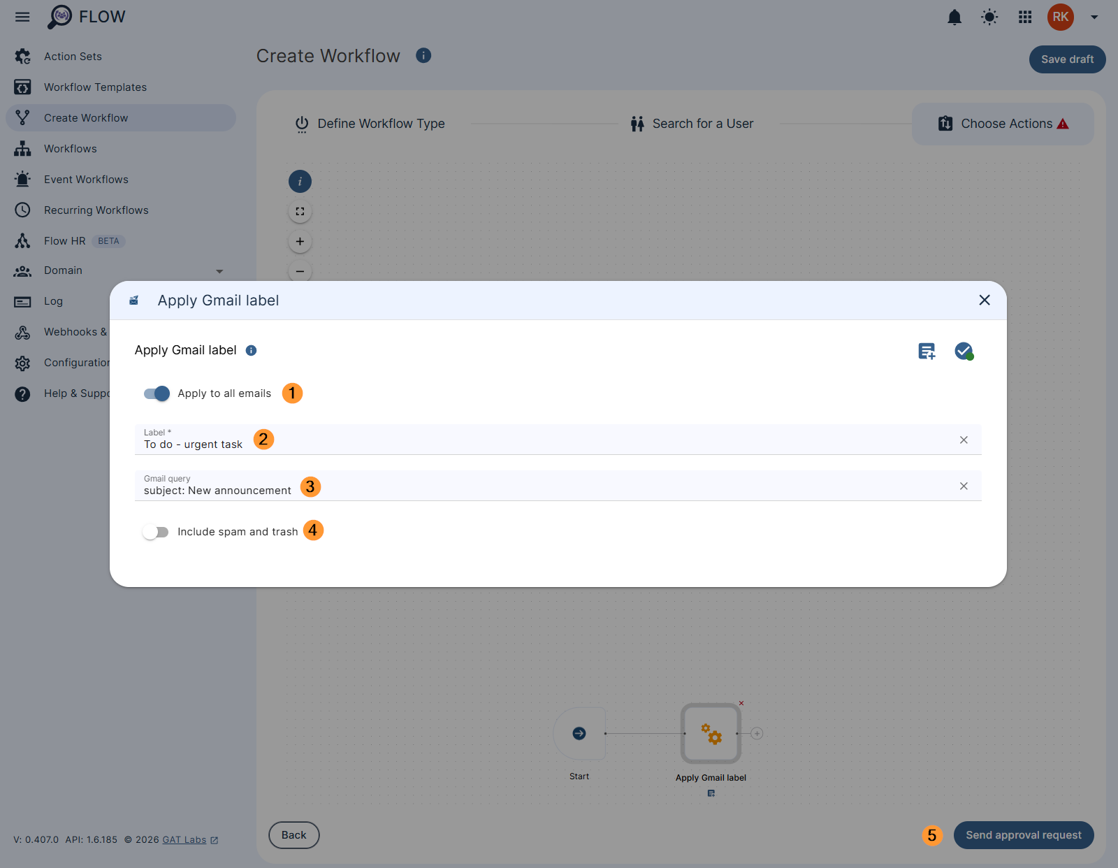Open the apps grid launcher
Viewport: 1118px width, 868px height.
coord(1024,17)
